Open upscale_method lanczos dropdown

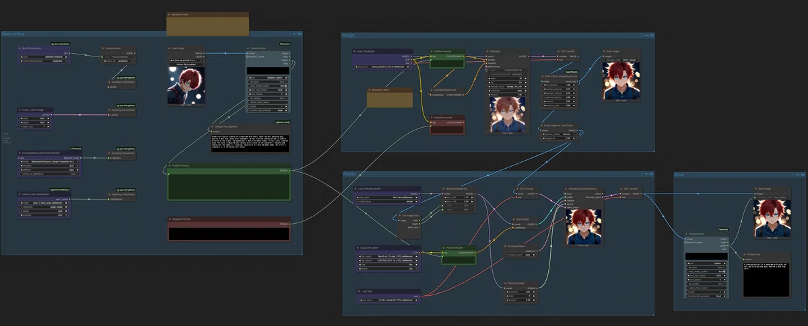[x=559, y=134]
